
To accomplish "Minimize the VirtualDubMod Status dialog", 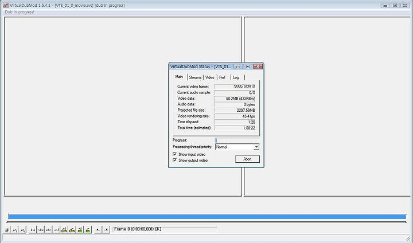I will (x=238, y=66).
